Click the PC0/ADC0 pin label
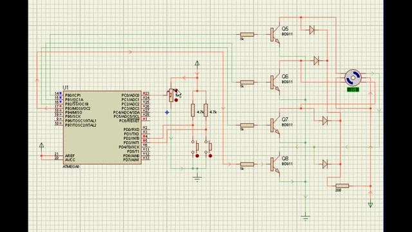412x232 pixels. point(130,95)
